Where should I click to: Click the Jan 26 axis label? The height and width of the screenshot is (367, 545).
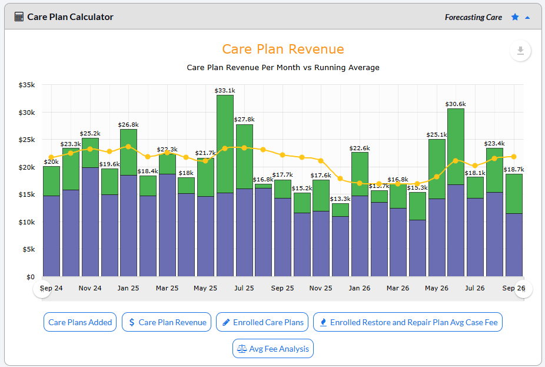coord(360,288)
